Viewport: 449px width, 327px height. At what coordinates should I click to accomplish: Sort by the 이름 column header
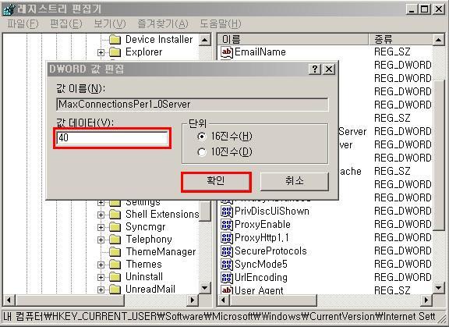coord(292,39)
